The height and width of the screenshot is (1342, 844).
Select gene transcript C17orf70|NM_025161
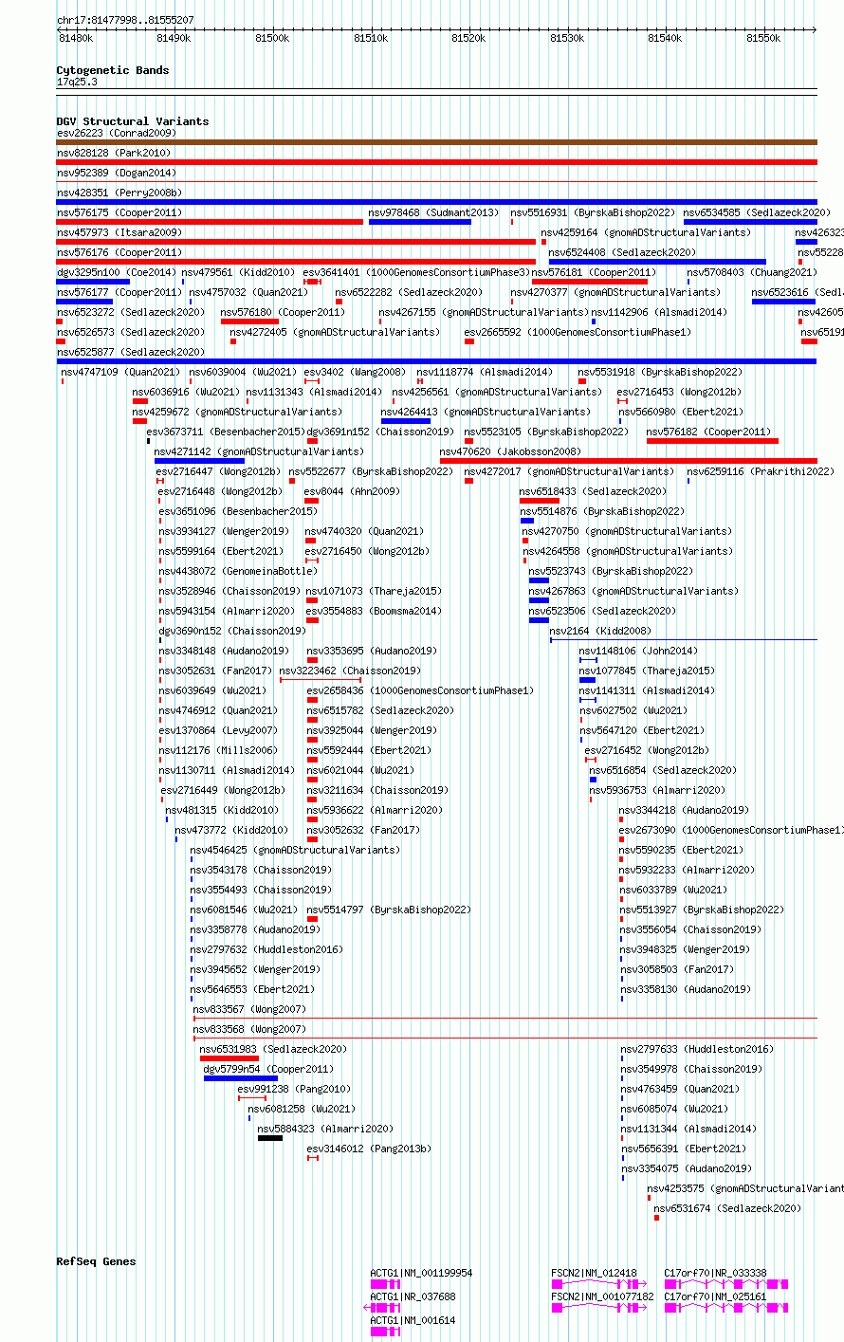click(x=716, y=1296)
